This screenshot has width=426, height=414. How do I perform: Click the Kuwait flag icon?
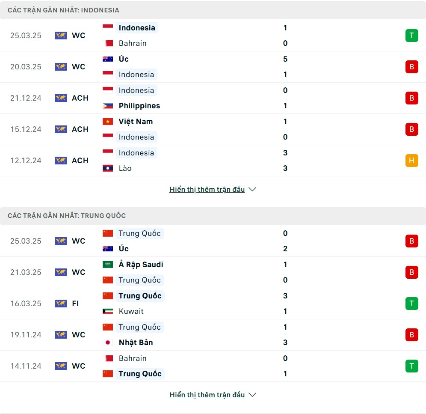108,311
